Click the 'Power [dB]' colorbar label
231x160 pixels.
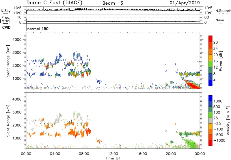220,61
